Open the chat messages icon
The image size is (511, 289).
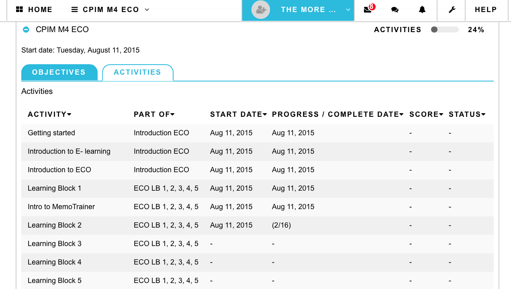(x=395, y=10)
